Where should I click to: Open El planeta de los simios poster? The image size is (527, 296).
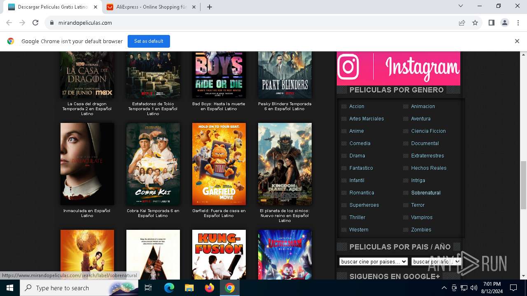[x=285, y=164]
